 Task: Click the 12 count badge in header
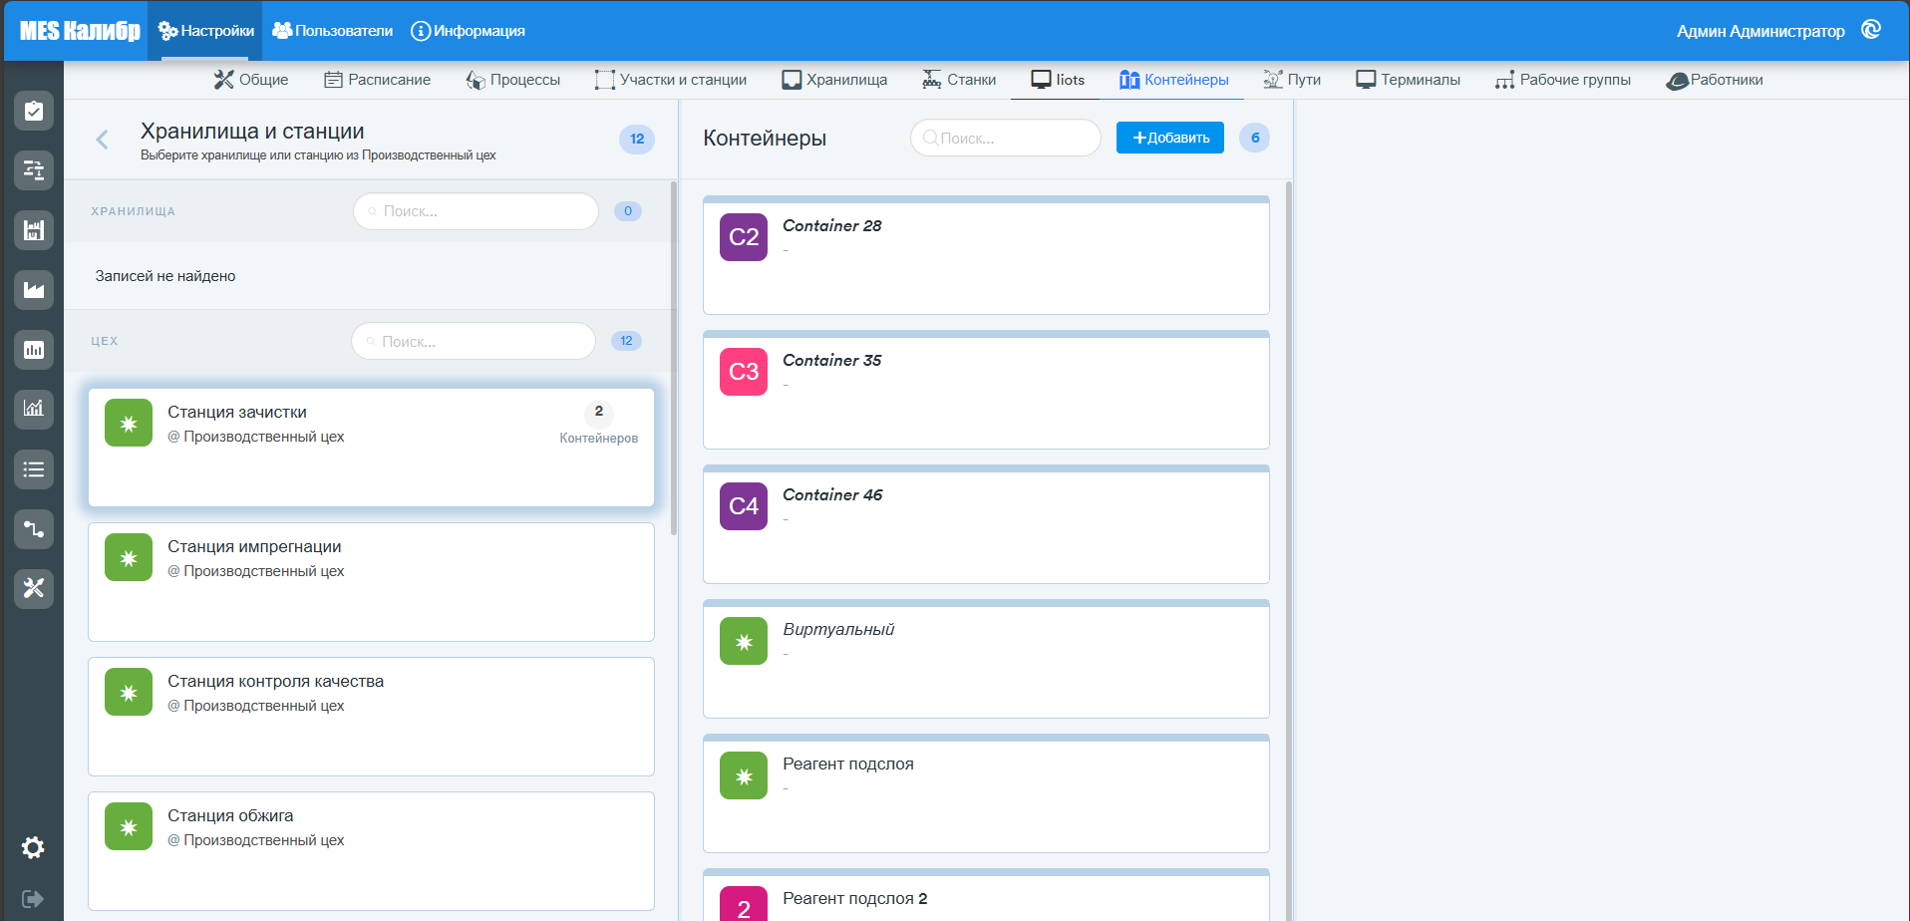point(637,139)
